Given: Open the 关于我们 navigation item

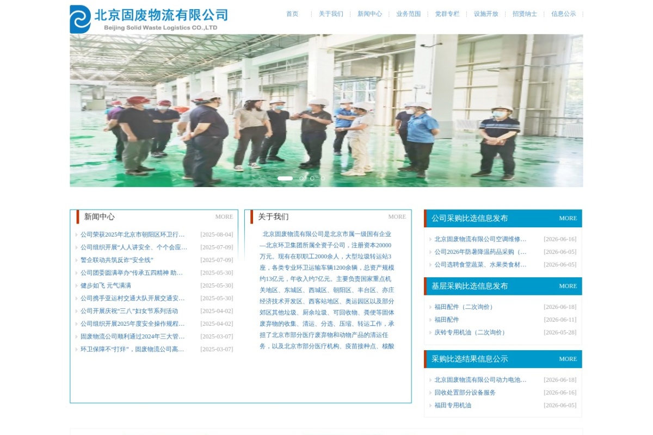Looking at the screenshot, I should point(331,14).
